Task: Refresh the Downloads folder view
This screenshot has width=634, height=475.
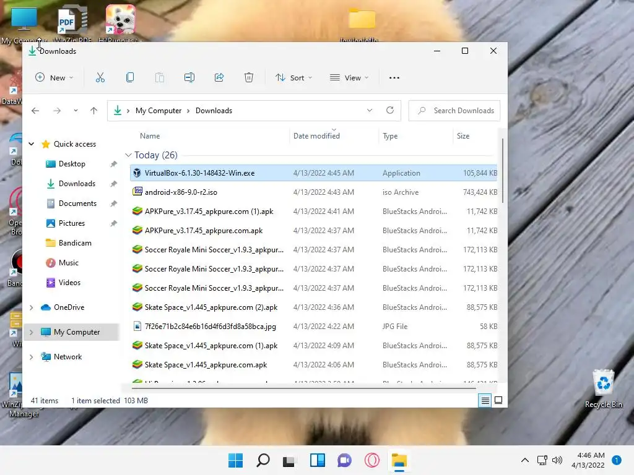Action: [390, 110]
